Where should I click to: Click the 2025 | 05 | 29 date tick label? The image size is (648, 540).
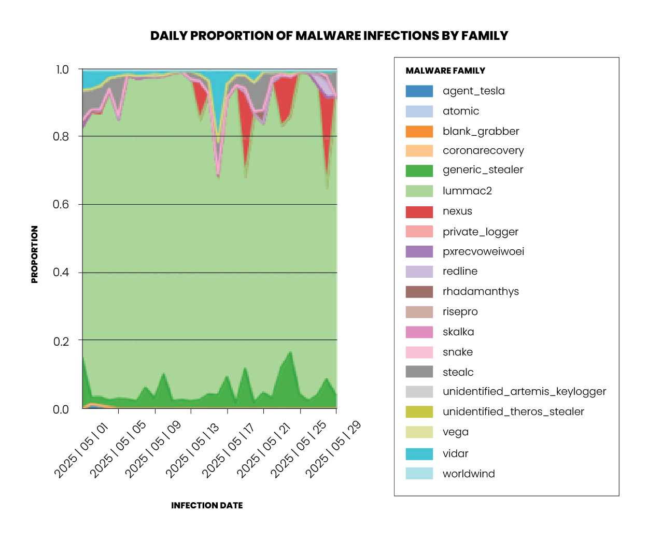(x=332, y=449)
